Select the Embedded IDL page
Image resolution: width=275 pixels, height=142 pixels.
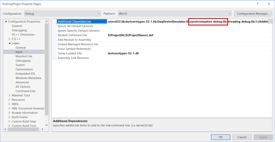[26, 74]
